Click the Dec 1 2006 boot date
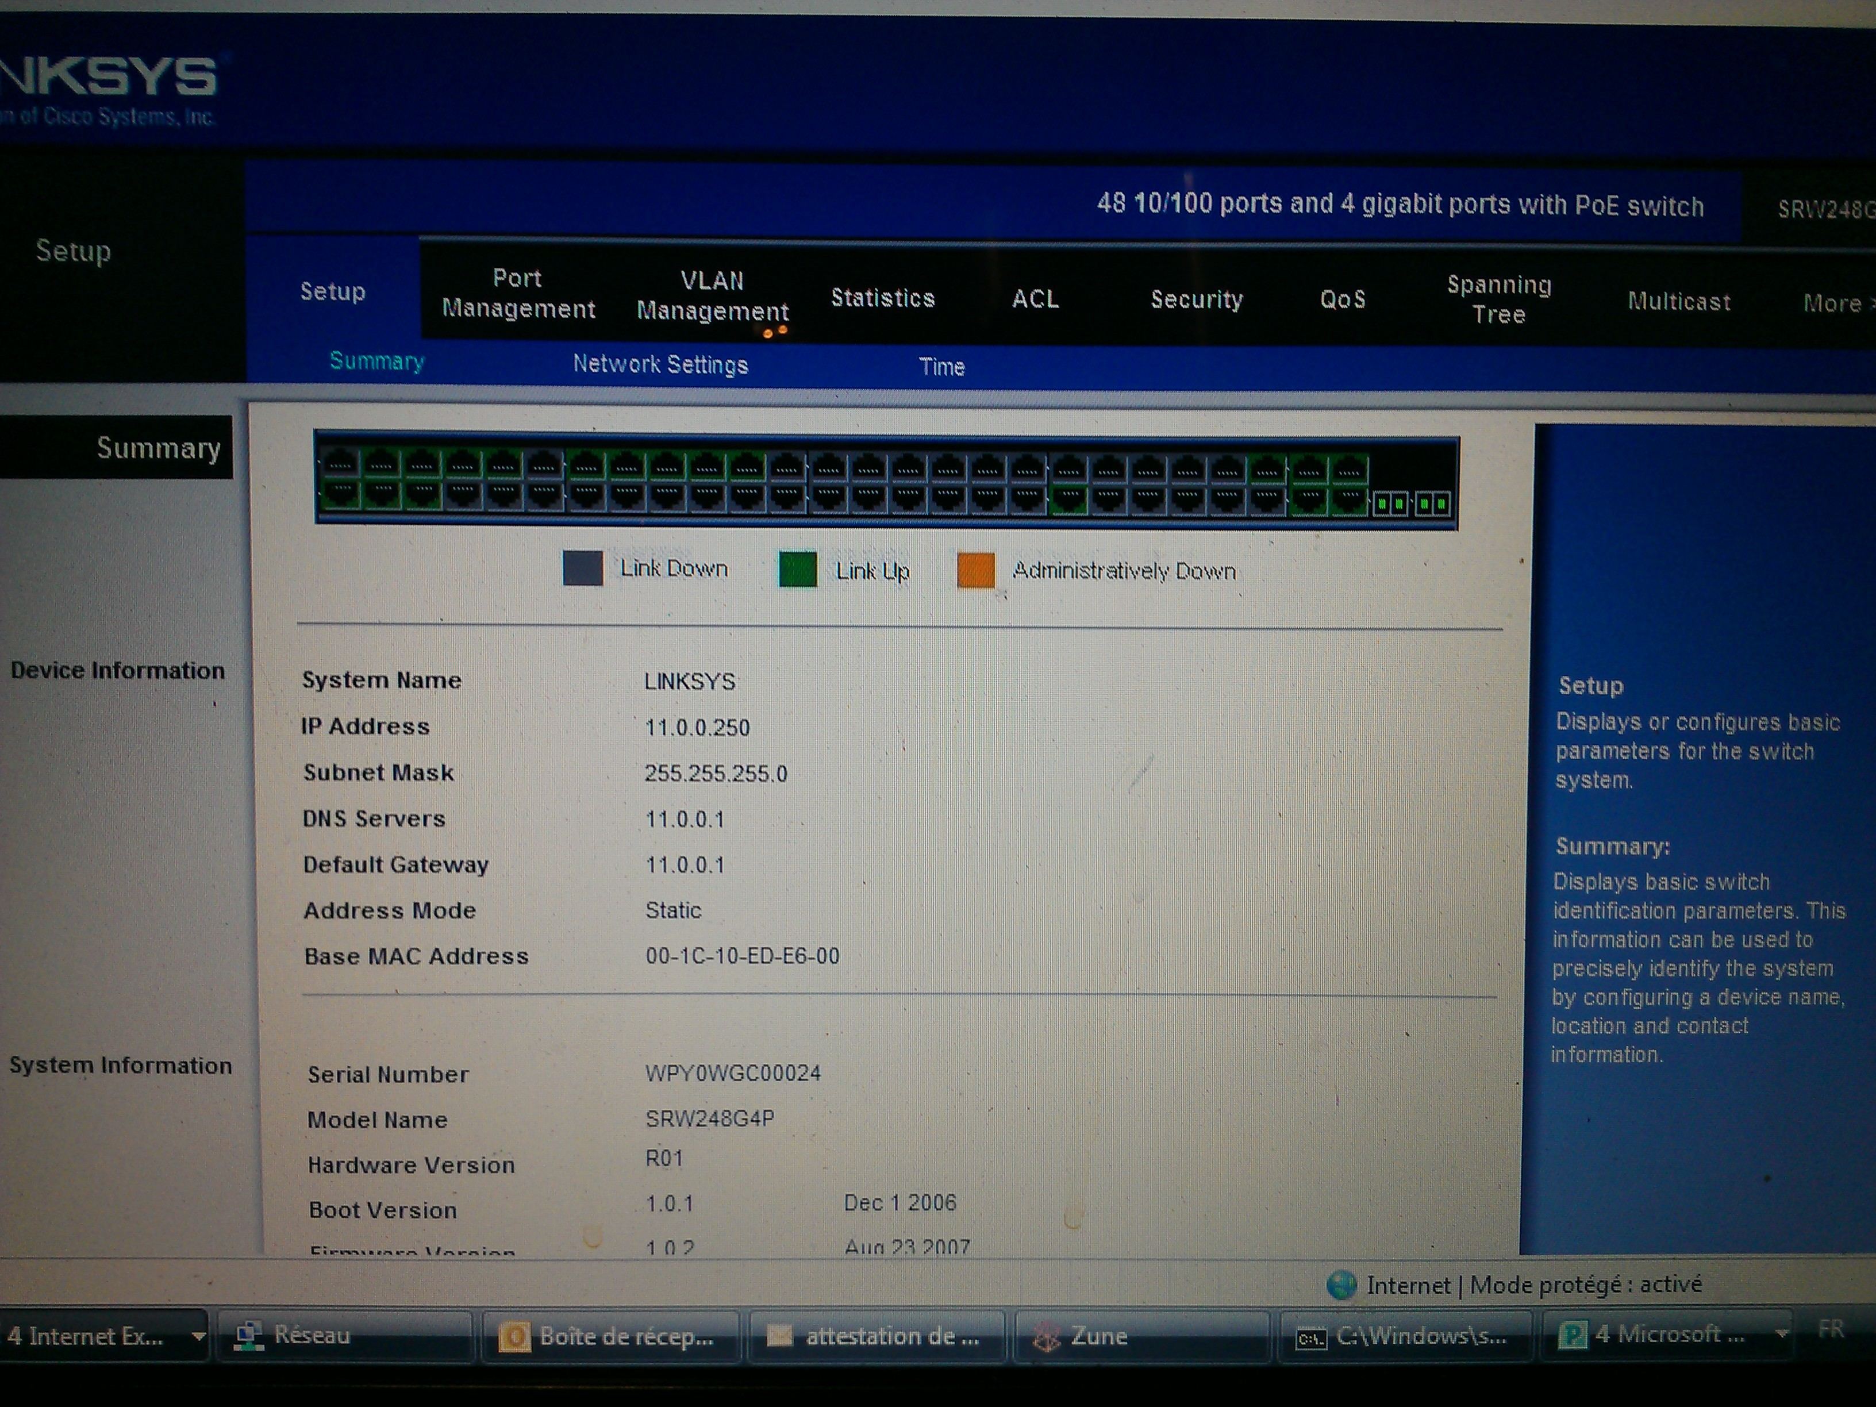 click(x=900, y=1202)
